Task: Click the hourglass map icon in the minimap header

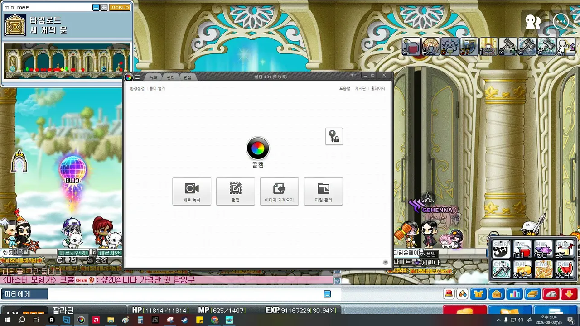Action: click(x=15, y=25)
